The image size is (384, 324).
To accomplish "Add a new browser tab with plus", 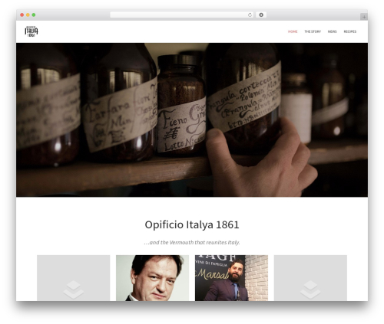I will coord(364,17).
